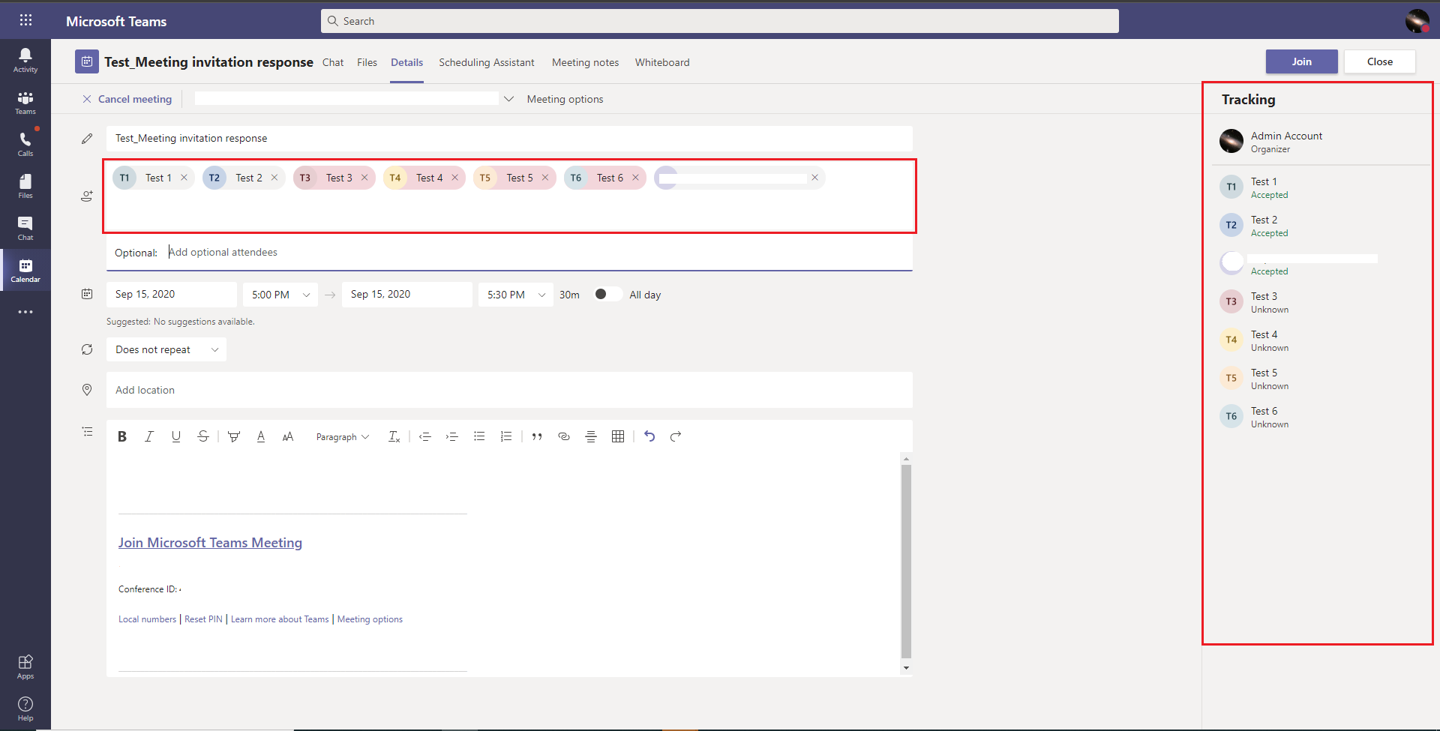Join the meeting
The width and height of the screenshot is (1440, 731).
click(x=1302, y=61)
